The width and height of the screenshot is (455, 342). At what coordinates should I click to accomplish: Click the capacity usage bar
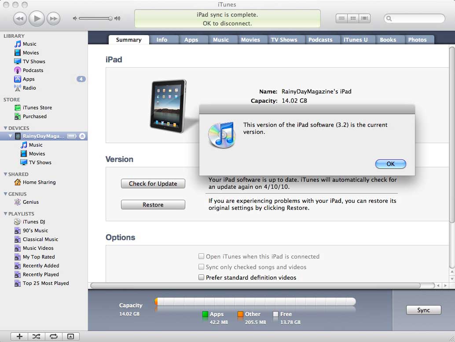[x=255, y=302]
